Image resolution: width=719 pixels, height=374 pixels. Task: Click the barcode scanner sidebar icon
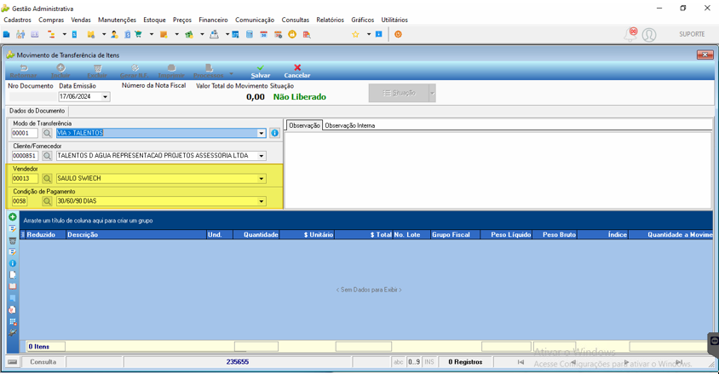13,333
